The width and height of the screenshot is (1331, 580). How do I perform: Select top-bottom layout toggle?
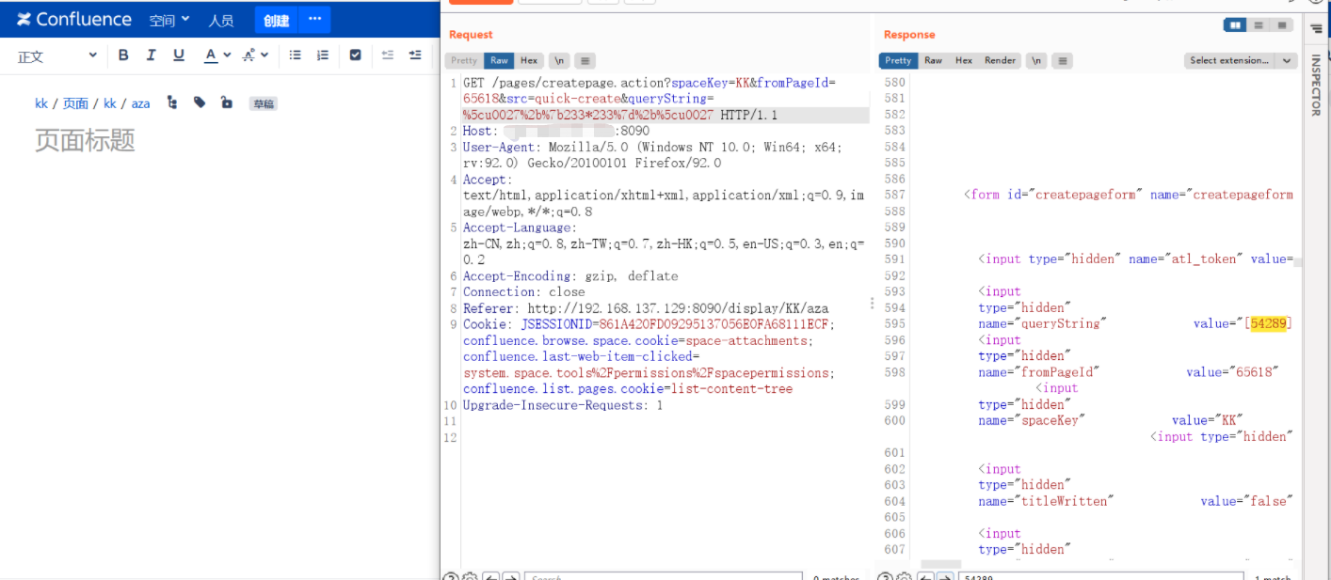coord(1259,24)
